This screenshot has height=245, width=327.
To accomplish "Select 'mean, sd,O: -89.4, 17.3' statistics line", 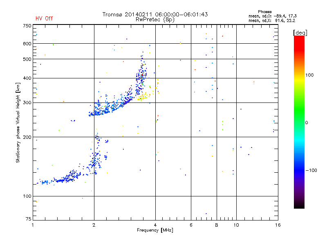I will [x=272, y=16].
